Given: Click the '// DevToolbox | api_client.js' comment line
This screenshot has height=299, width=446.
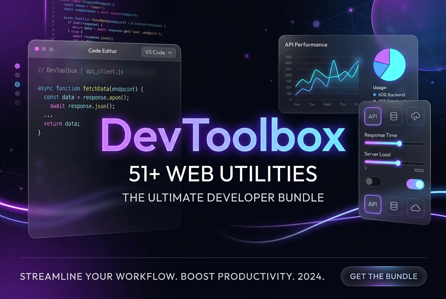Looking at the screenshot, I should click(80, 71).
